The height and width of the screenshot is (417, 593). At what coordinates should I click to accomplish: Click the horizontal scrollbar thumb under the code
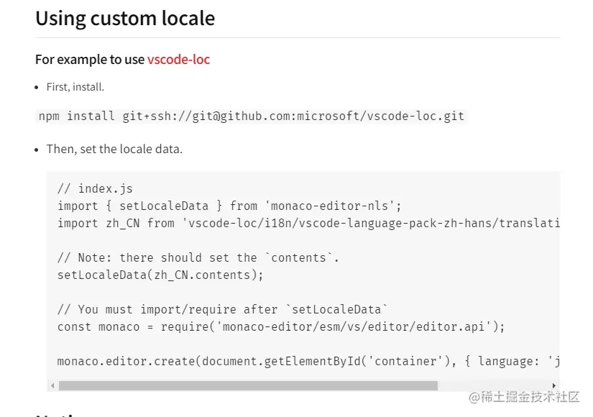pyautogui.click(x=248, y=386)
